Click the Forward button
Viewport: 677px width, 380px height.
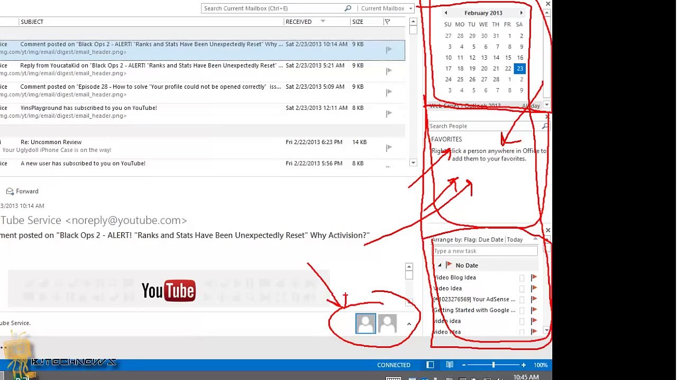(x=22, y=191)
